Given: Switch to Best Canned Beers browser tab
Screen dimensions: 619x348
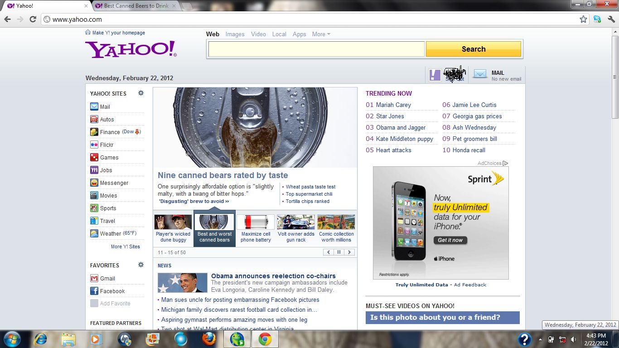Looking at the screenshot, I should [136, 6].
